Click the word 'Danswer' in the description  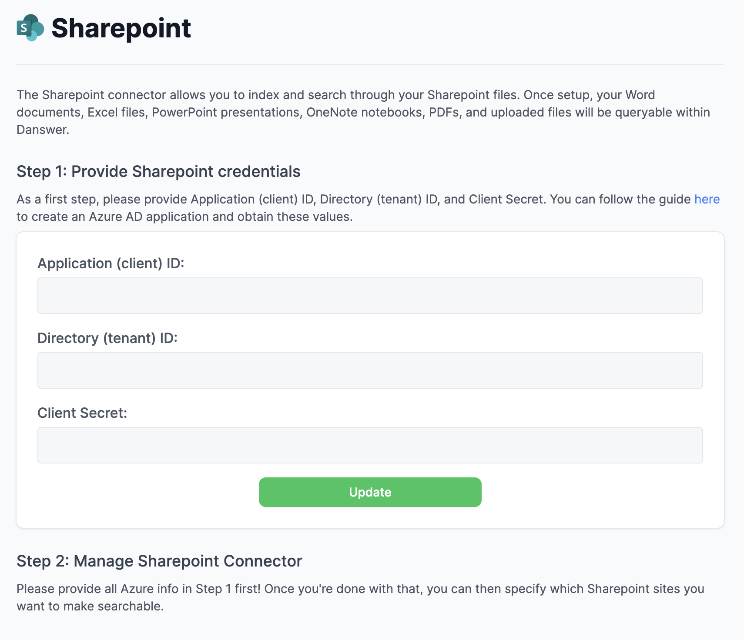click(x=43, y=129)
